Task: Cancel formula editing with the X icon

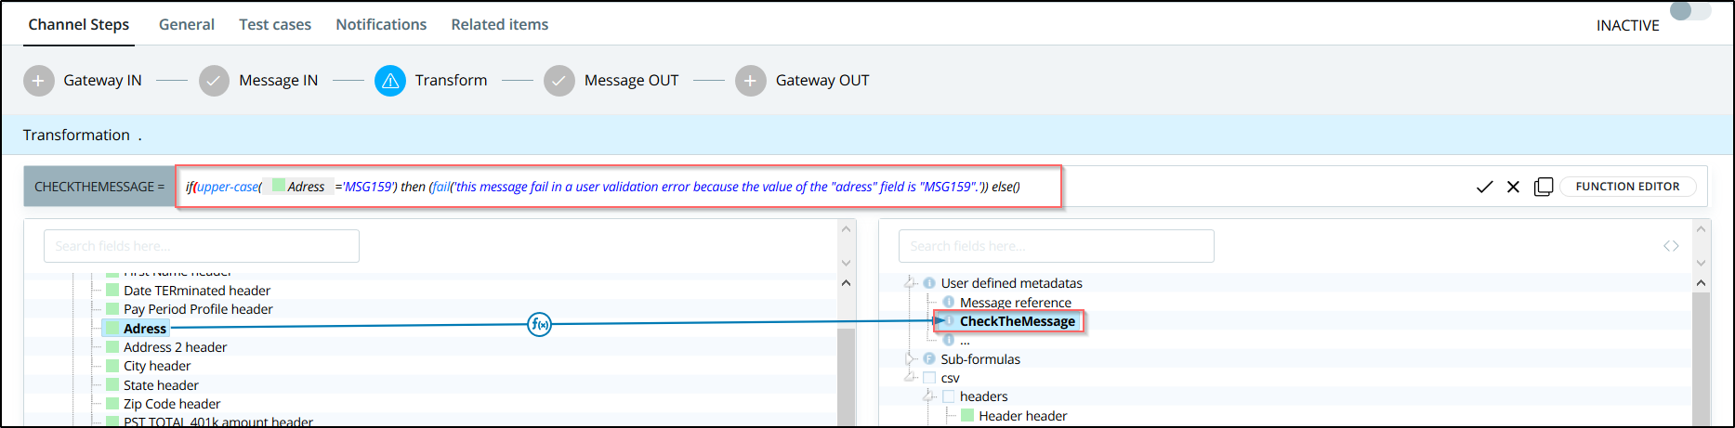Action: (x=1513, y=187)
